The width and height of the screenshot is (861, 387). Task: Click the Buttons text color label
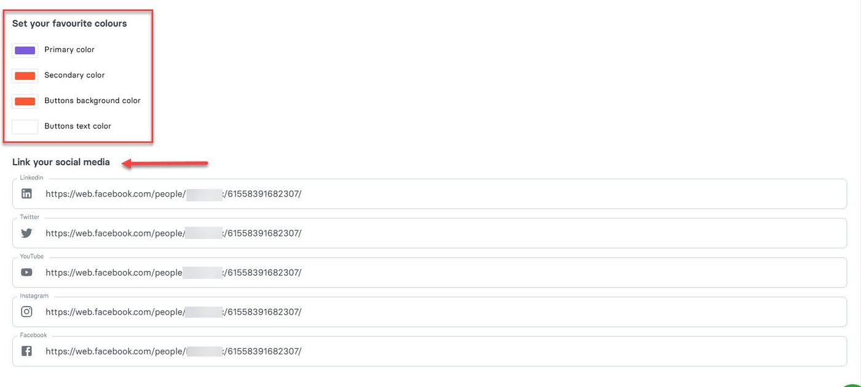[77, 126]
